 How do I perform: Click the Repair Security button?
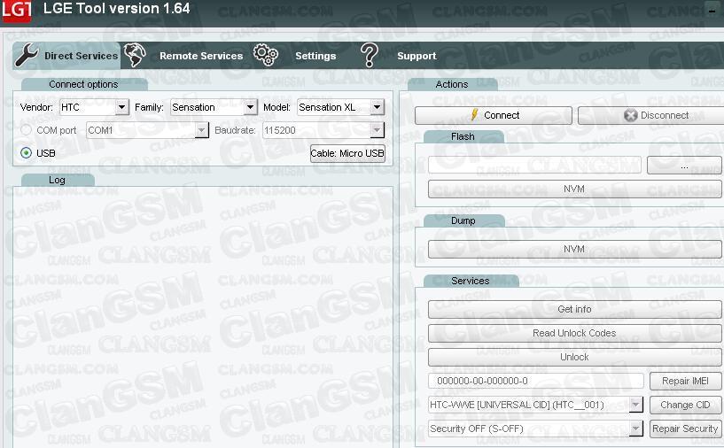[x=685, y=429]
